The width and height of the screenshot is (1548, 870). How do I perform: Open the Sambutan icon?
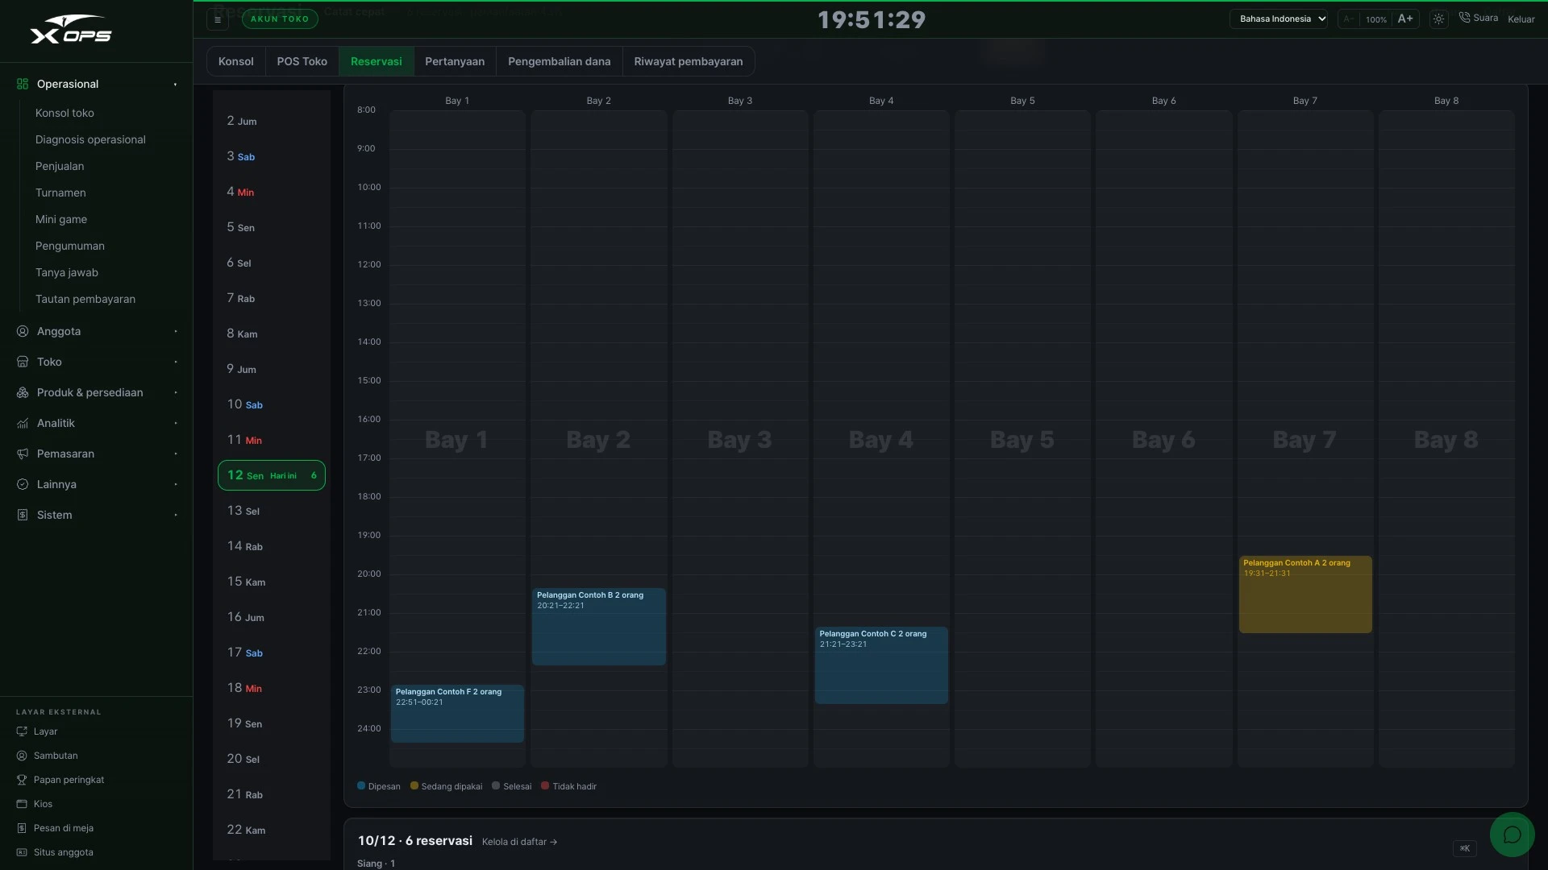pos(22,756)
